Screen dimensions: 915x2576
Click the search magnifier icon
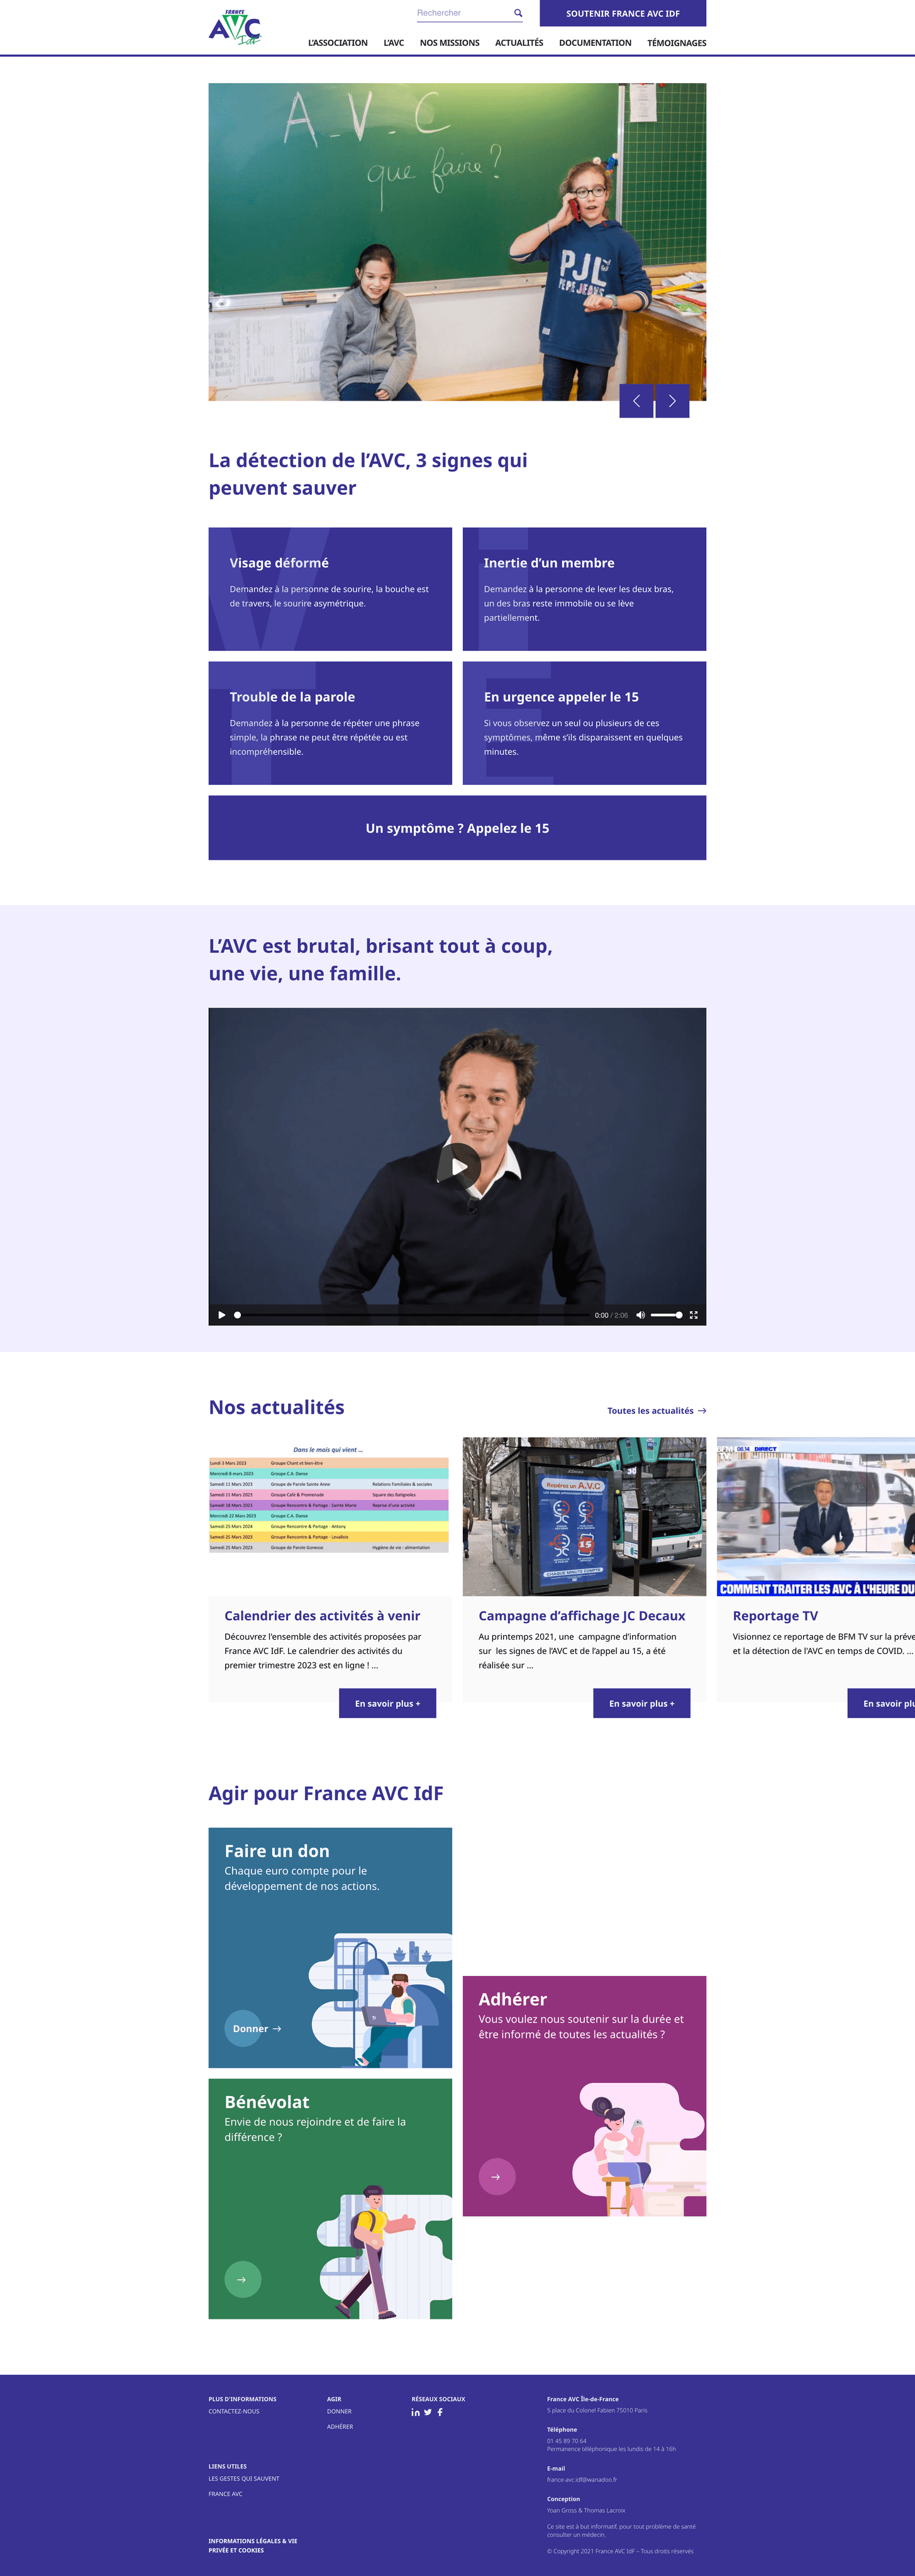(518, 13)
